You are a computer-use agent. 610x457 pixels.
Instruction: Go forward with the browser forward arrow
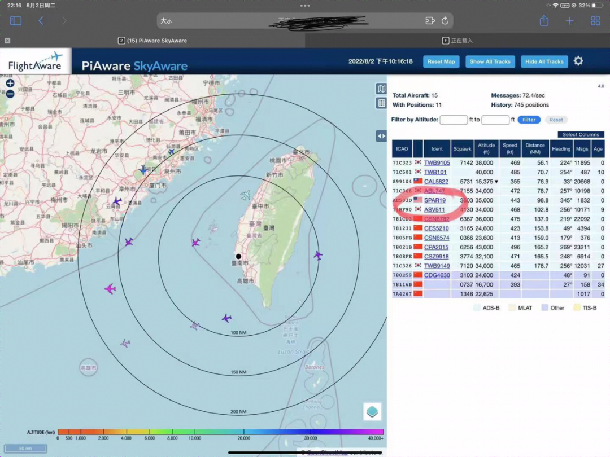pos(64,21)
